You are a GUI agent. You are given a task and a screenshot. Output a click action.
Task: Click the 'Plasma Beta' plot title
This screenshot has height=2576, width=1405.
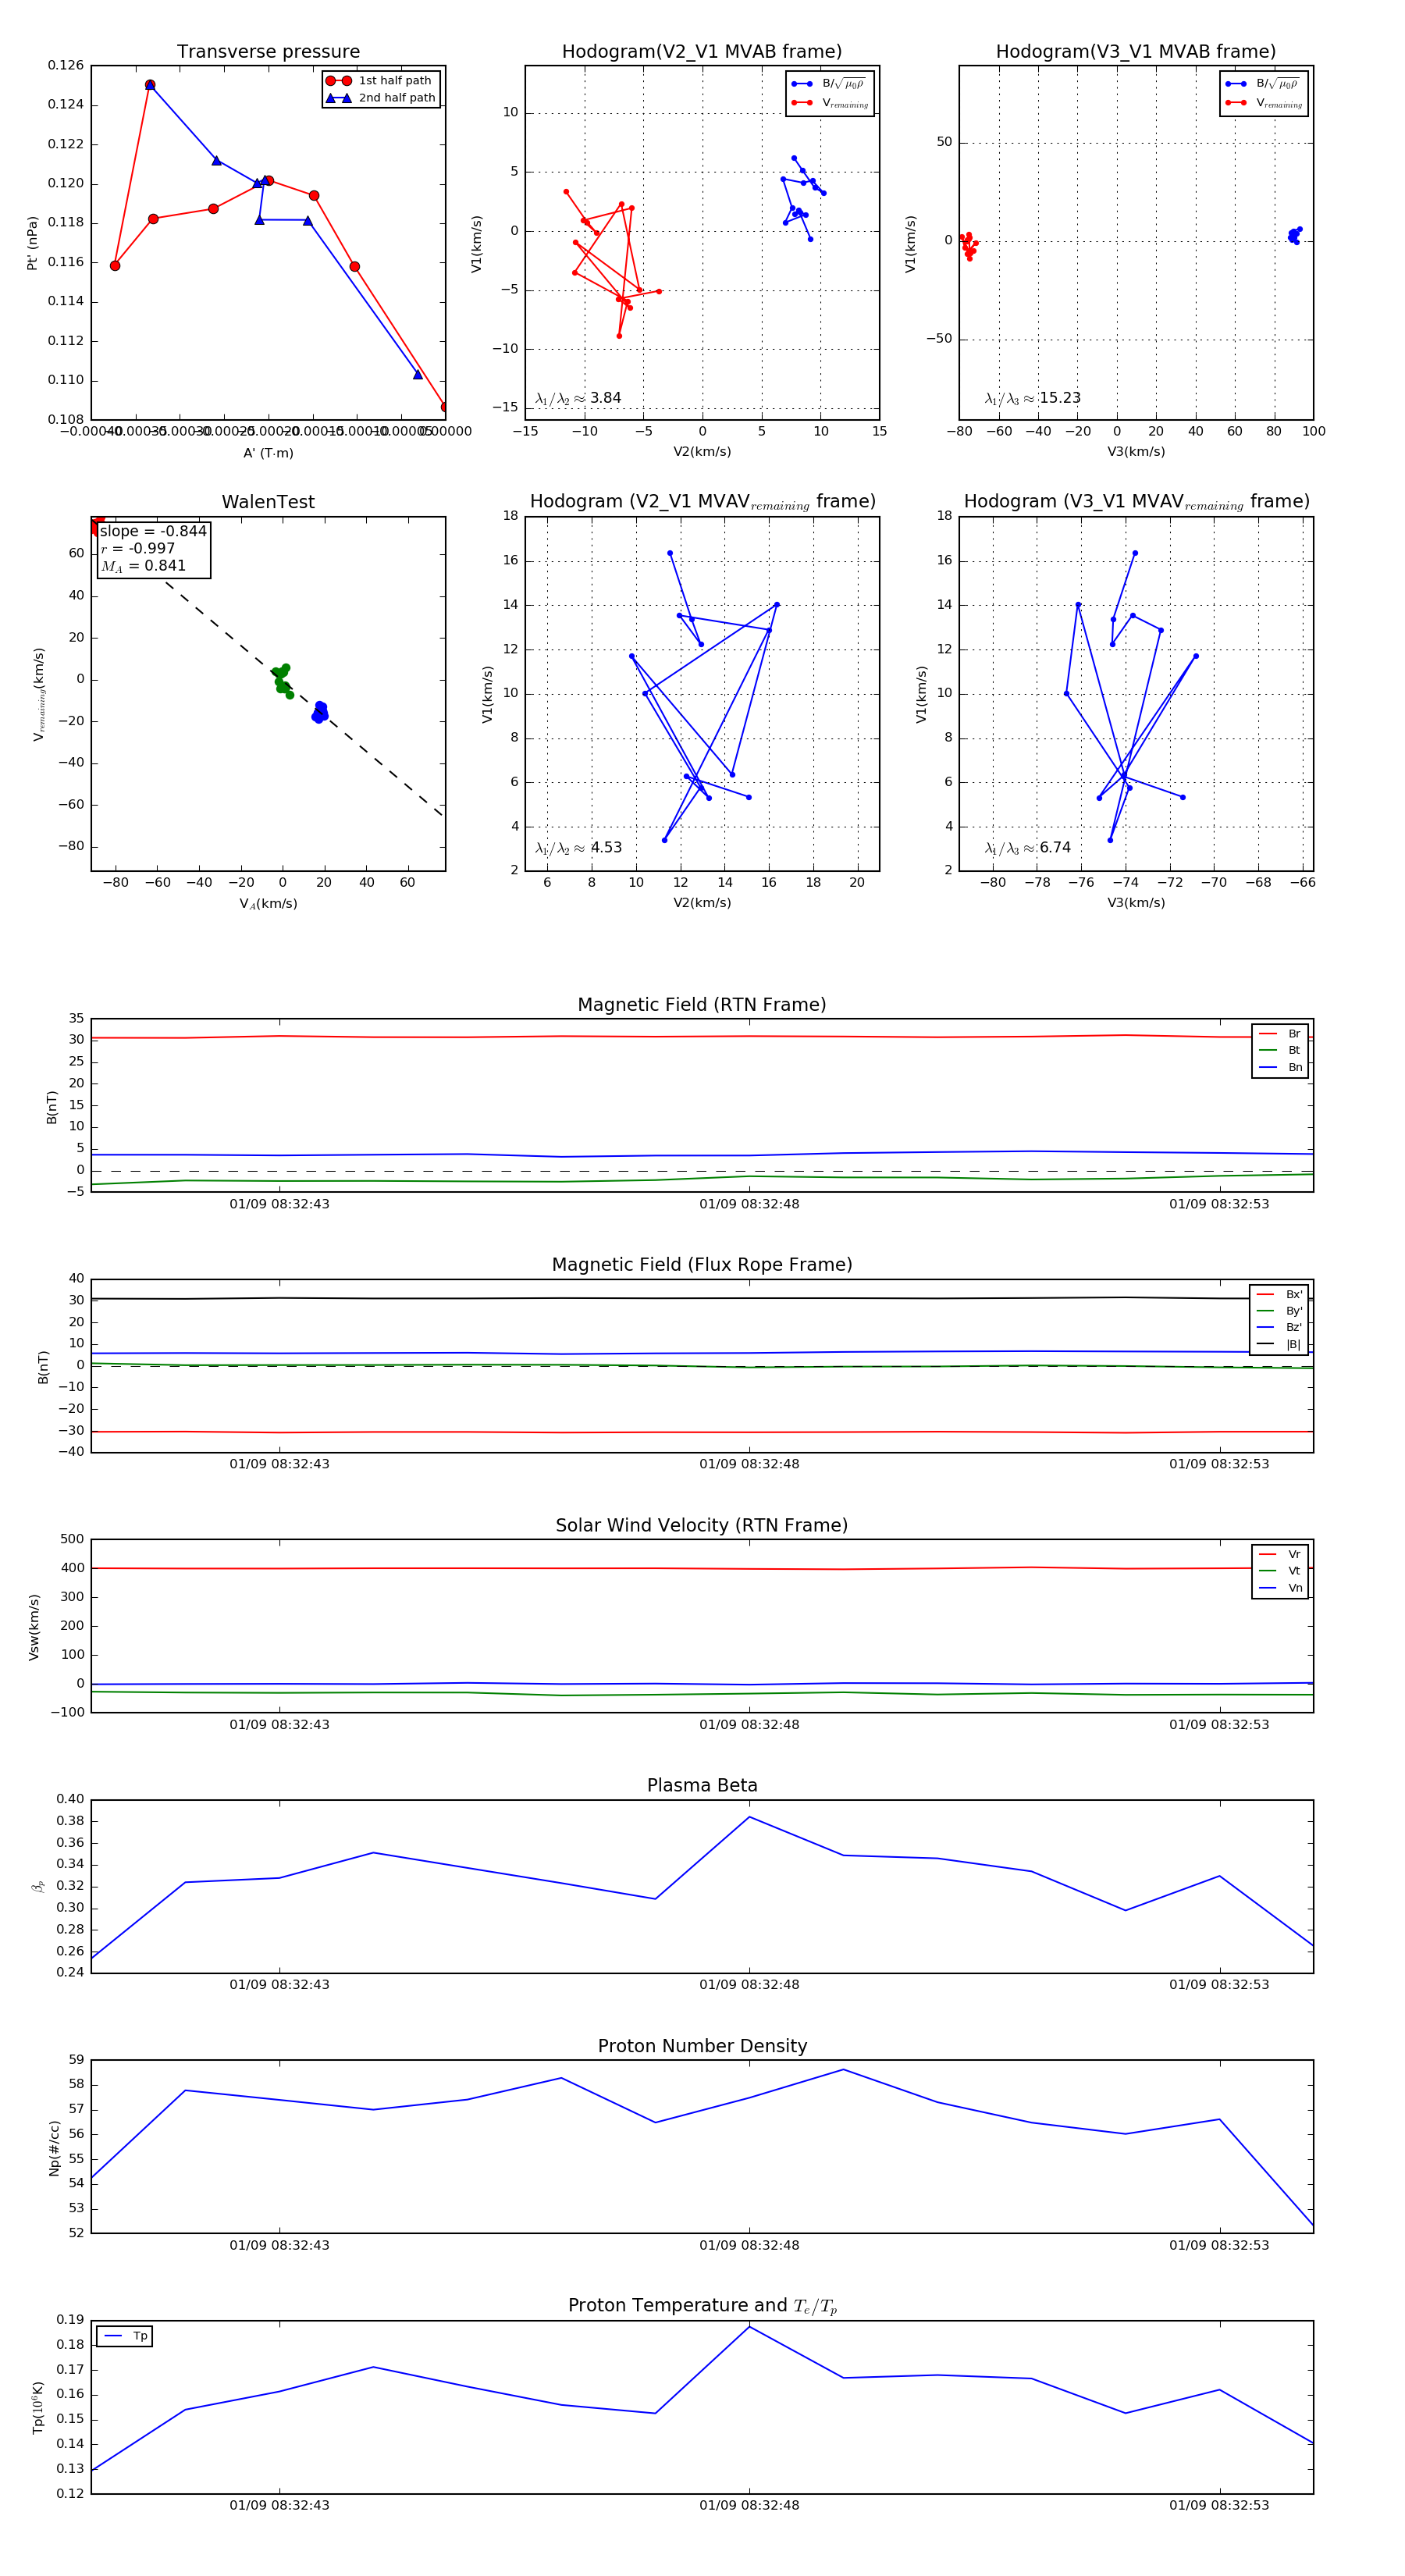(702, 1786)
